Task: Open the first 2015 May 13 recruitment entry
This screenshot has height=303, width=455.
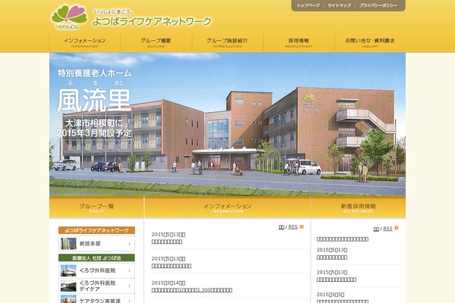Action: 331,258
